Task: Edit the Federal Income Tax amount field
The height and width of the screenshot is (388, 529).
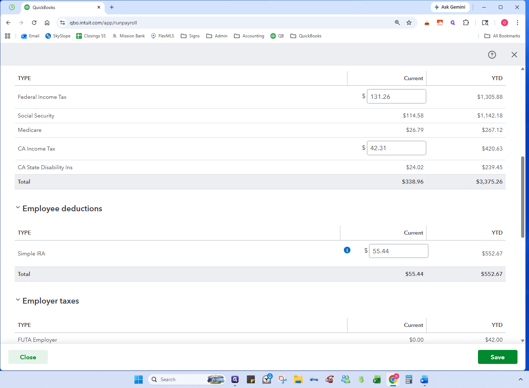Action: 396,96
